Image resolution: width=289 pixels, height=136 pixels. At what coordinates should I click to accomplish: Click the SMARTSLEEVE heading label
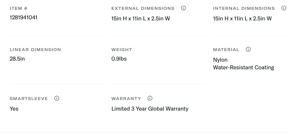29,99
